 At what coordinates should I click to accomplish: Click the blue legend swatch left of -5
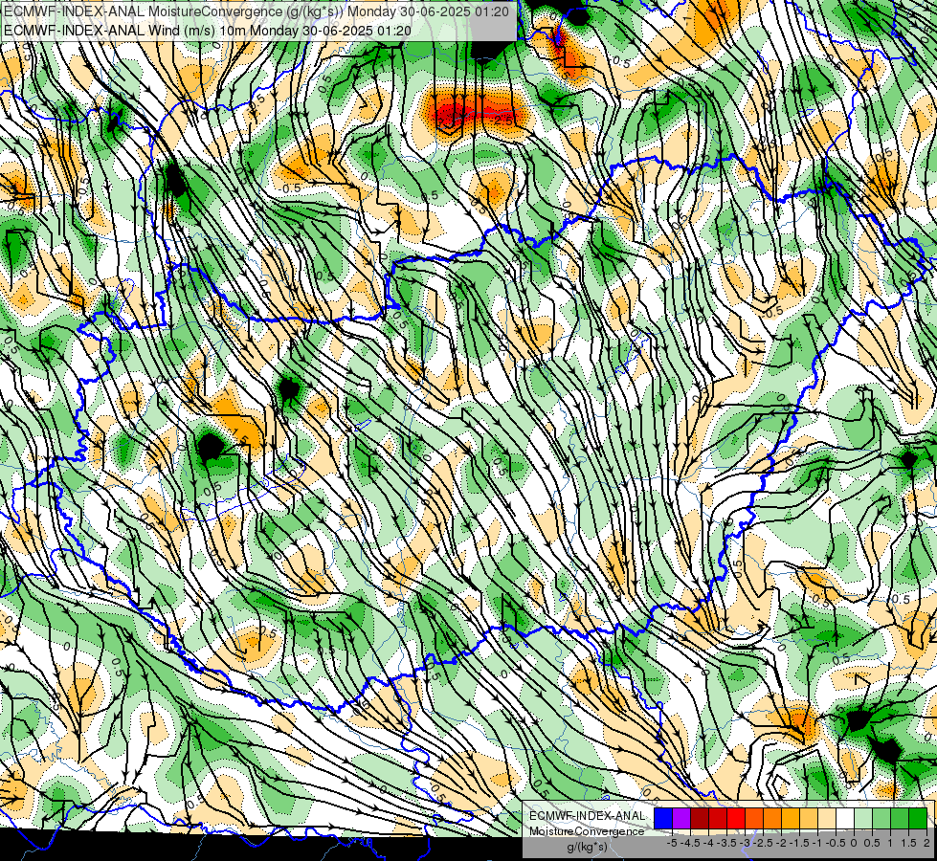(663, 818)
